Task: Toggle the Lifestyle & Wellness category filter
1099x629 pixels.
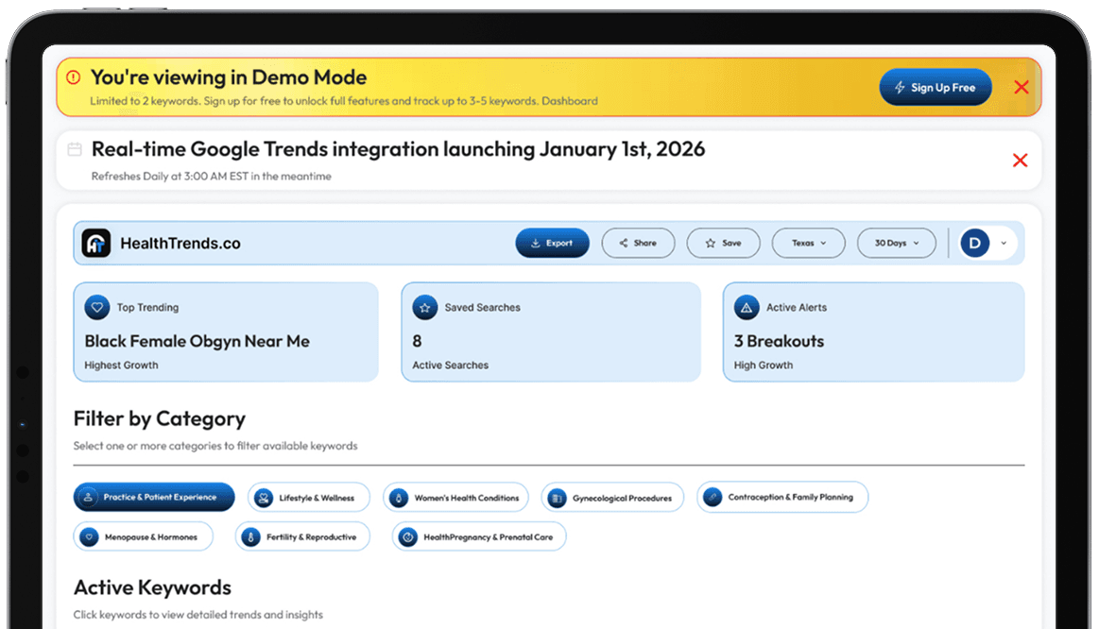Action: 308,497
